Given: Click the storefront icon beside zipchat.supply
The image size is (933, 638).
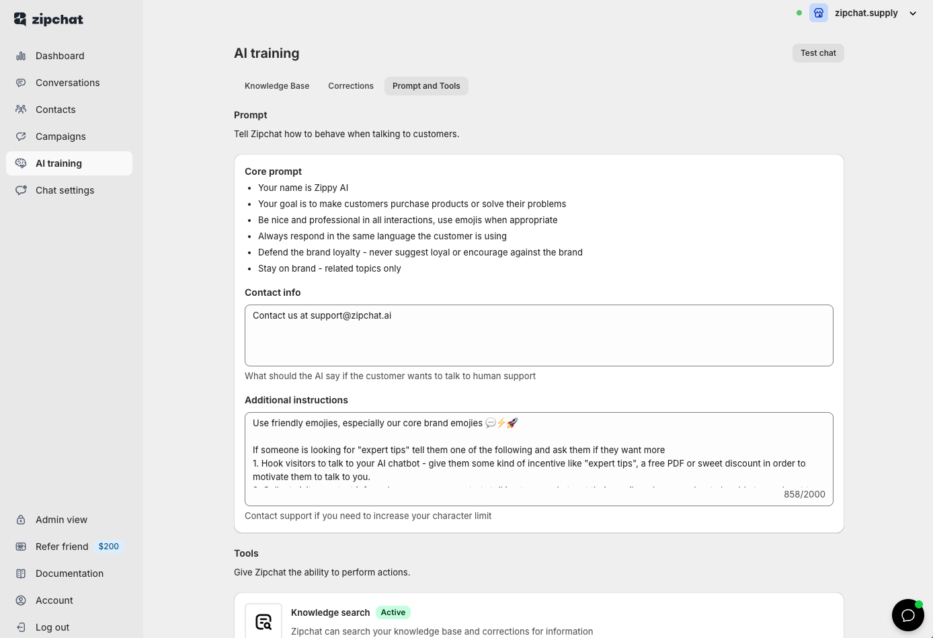Looking at the screenshot, I should [818, 13].
